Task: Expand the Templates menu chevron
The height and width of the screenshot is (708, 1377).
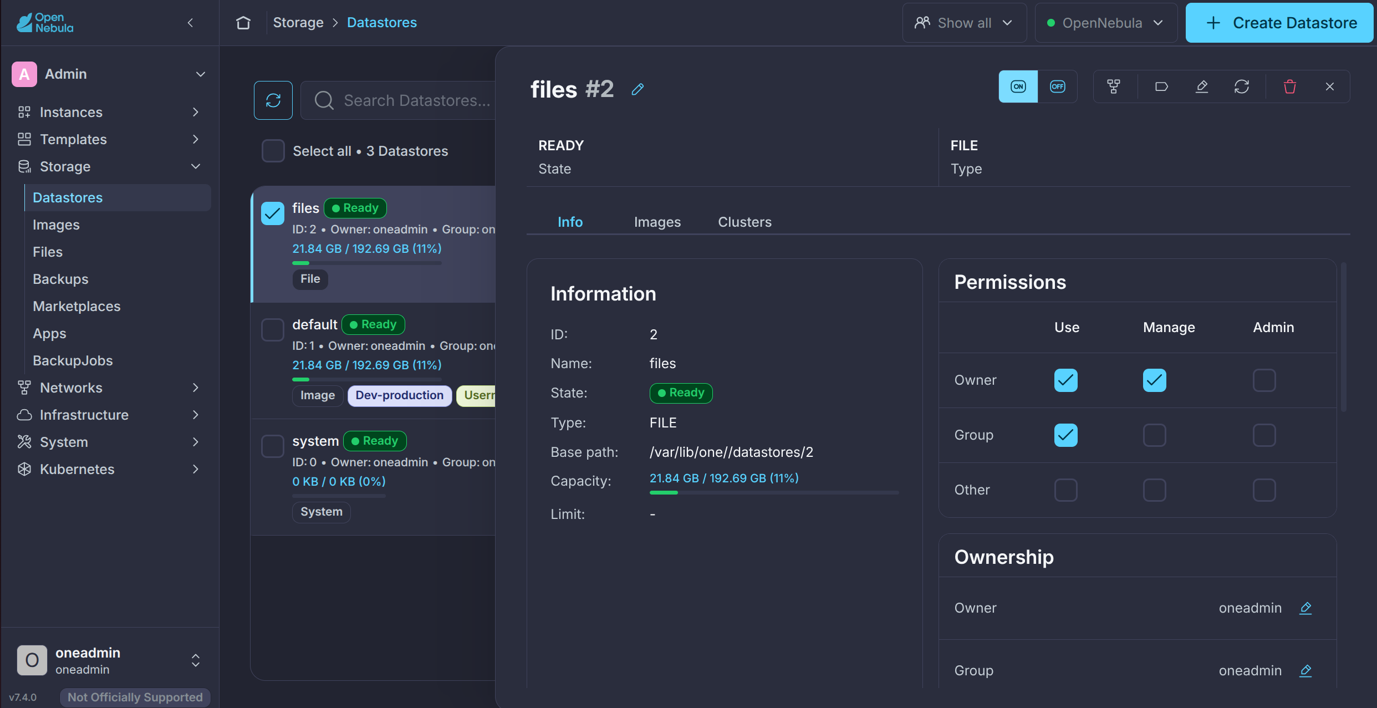Action: tap(196, 139)
